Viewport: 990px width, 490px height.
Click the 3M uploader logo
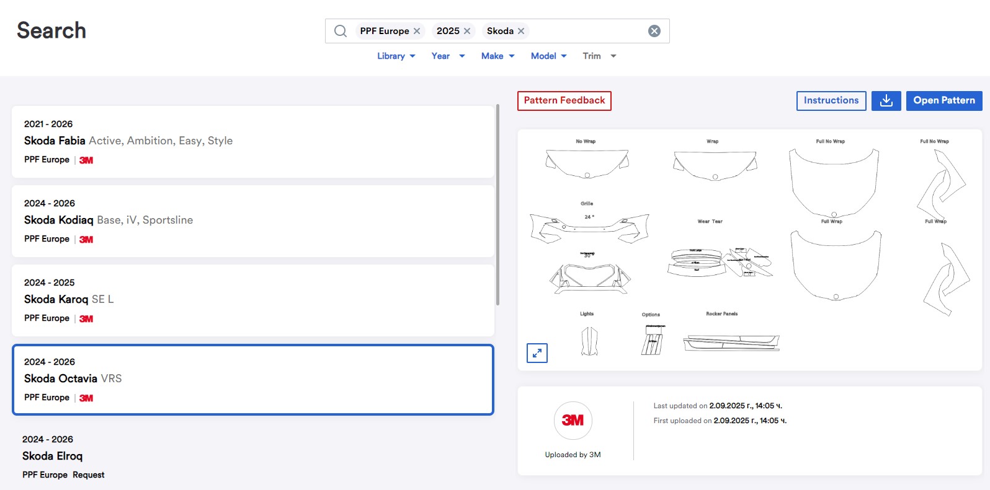coord(573,420)
